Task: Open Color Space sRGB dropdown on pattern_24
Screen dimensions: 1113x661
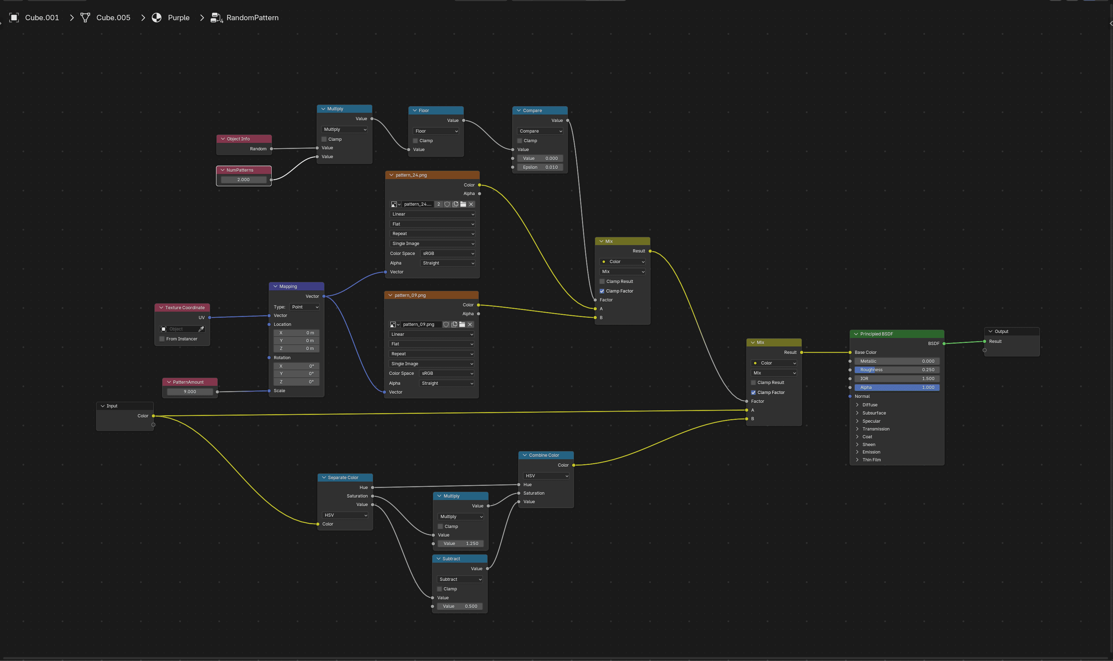Action: tap(448, 254)
